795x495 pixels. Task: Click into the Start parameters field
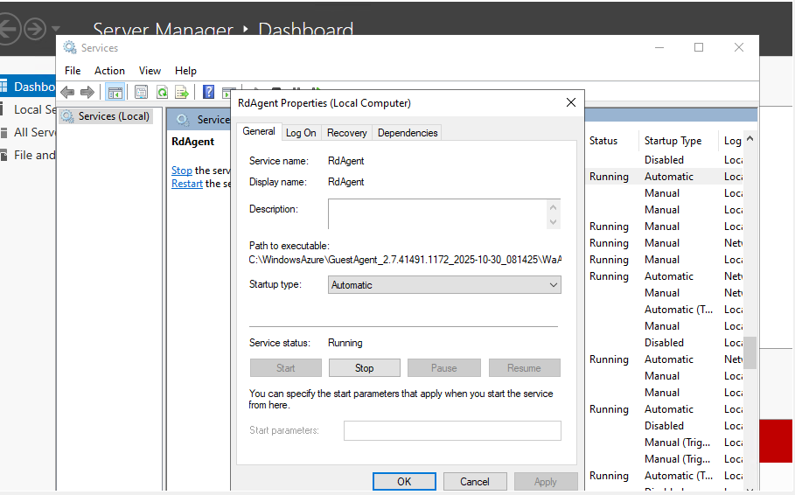452,430
